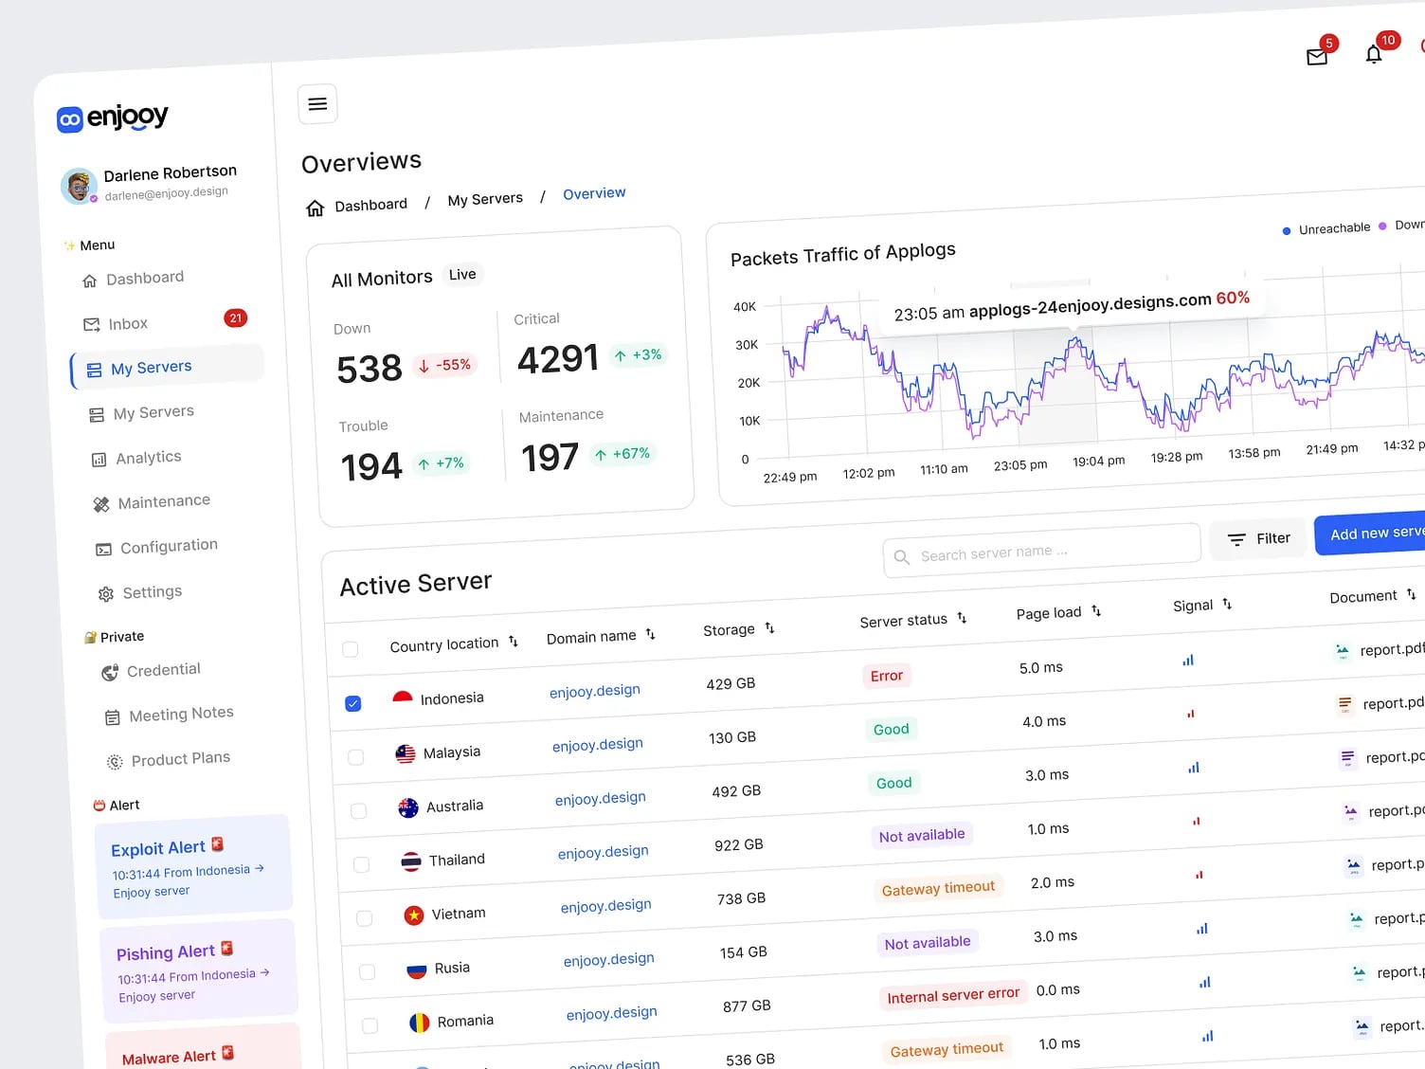Select all servers via header checkbox
The width and height of the screenshot is (1425, 1069).
(350, 649)
